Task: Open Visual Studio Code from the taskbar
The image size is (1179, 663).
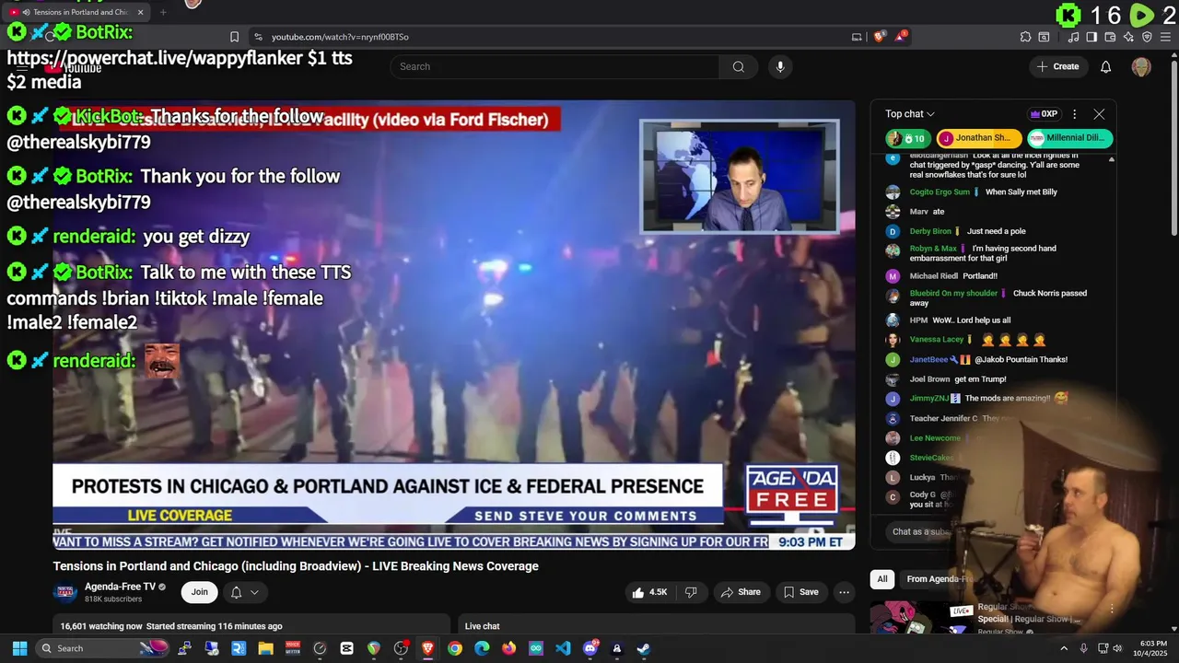Action: pos(563,648)
